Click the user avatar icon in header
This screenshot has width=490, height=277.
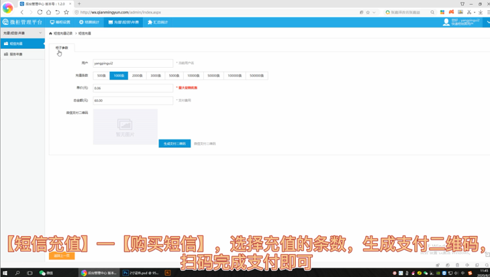pyautogui.click(x=446, y=22)
